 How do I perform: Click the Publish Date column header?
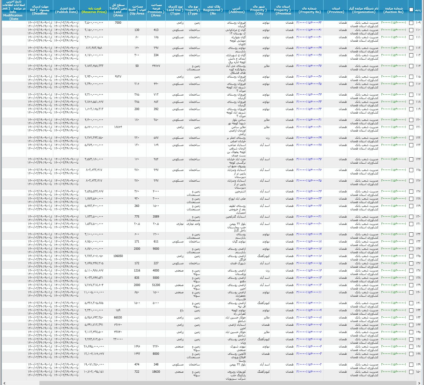click(66, 10)
